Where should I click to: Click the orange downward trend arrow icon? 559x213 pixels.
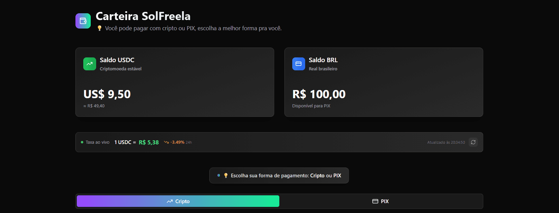point(166,142)
